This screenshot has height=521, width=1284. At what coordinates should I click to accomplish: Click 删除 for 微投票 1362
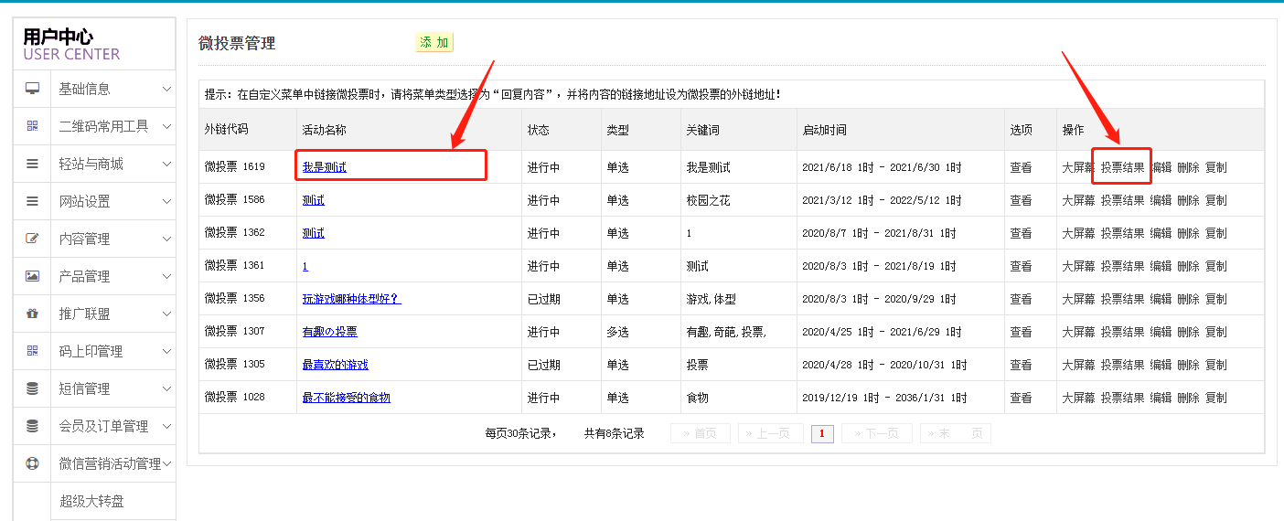click(x=1188, y=233)
